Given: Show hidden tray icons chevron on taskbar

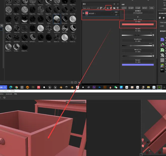Looking at the screenshot, I should click(x=164, y=87).
